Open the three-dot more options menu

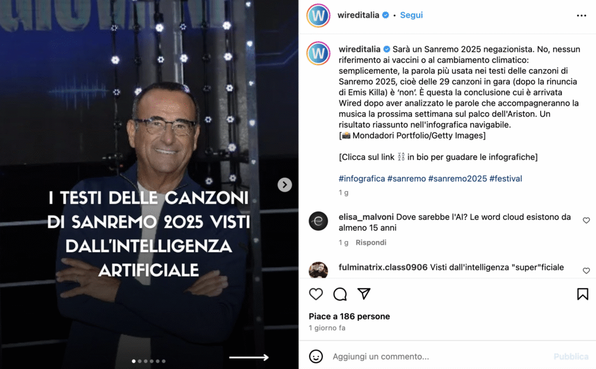[581, 16]
